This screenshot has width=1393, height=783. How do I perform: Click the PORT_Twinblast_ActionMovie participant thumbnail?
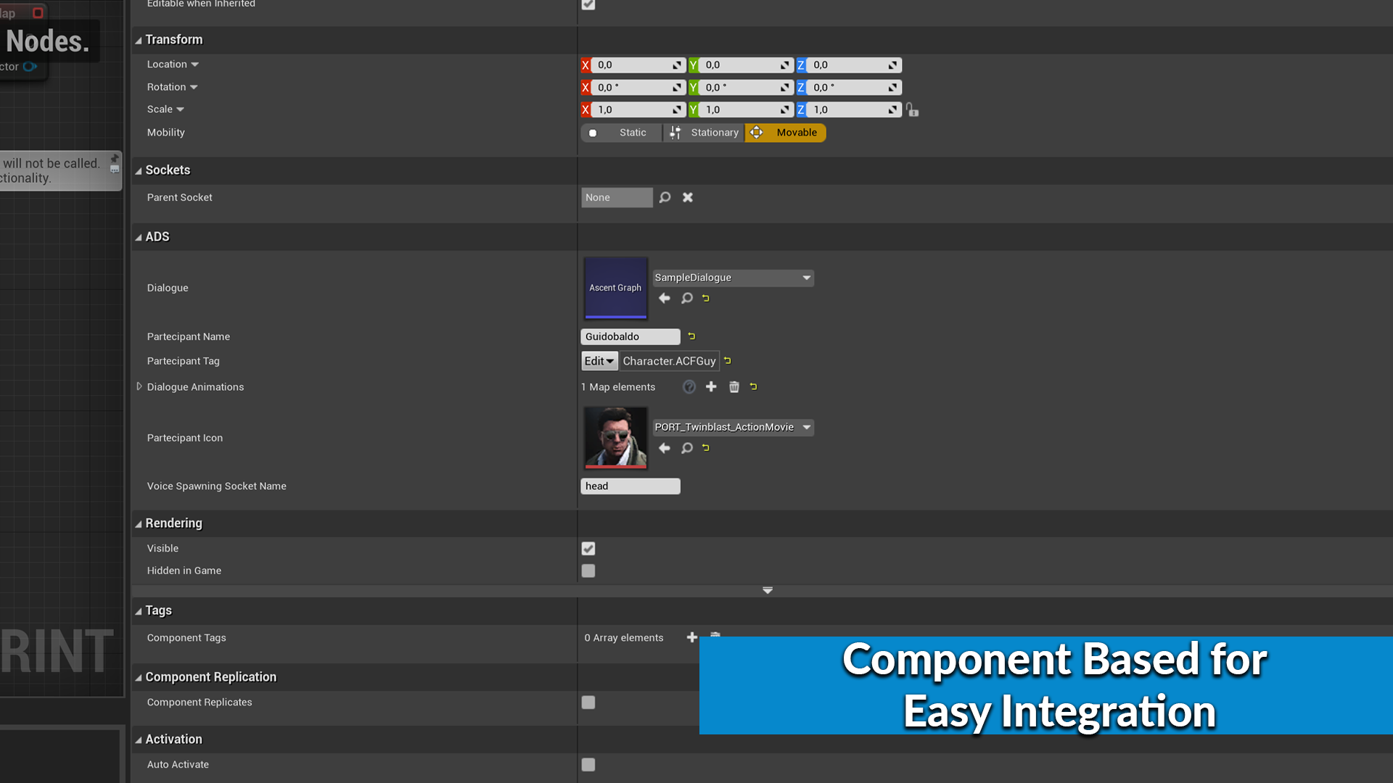(x=615, y=438)
